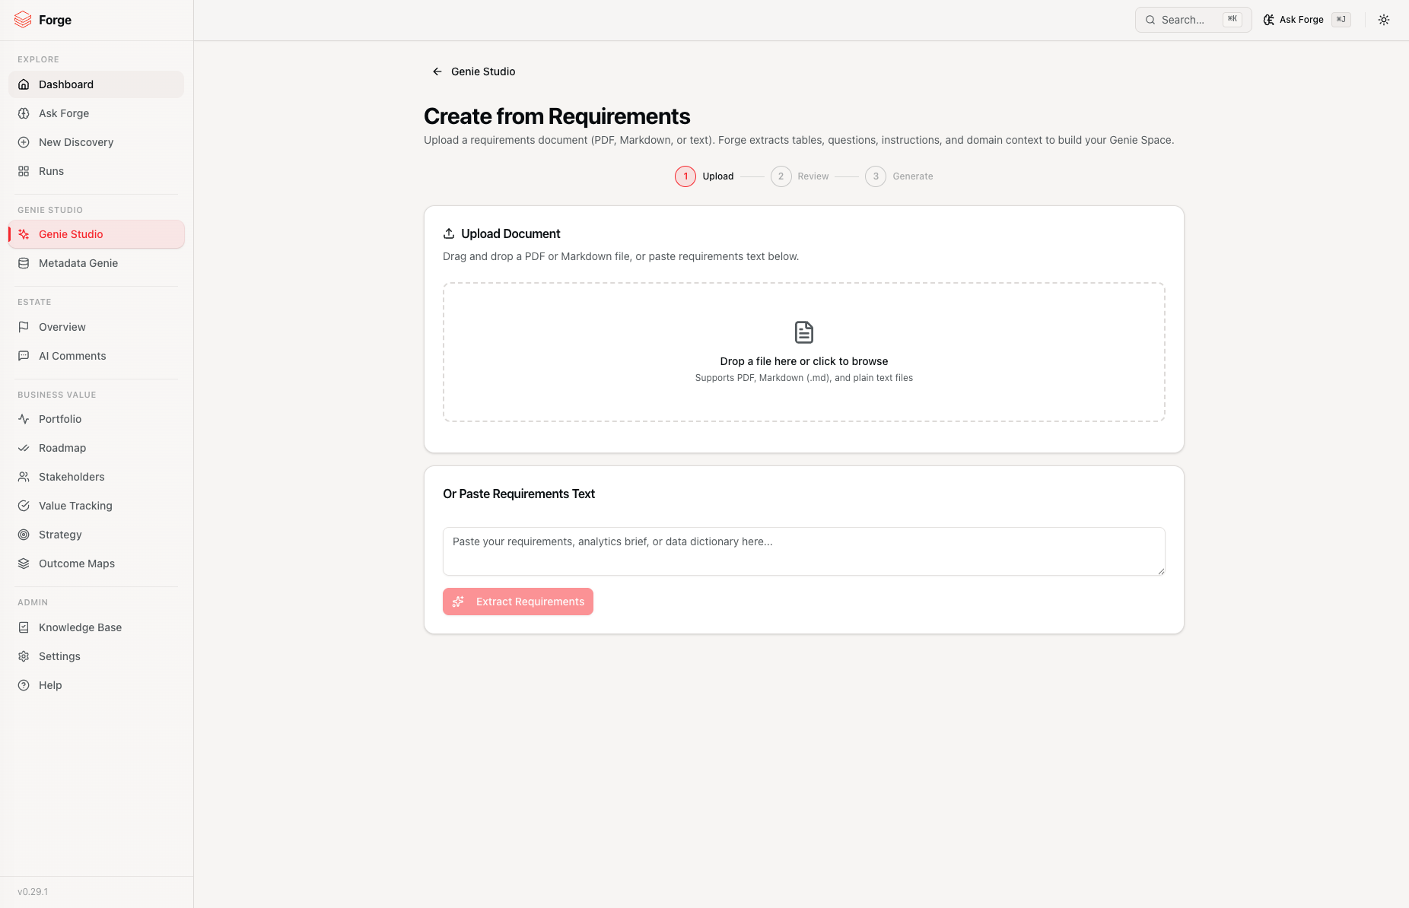Click sparkle icon on Extract Requirements
The width and height of the screenshot is (1409, 908).
tap(458, 602)
